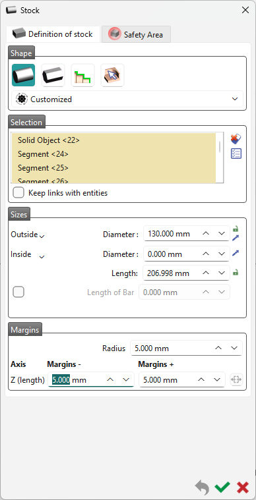The width and height of the screenshot is (256, 500).
Task: Enable Keep links with entities
Action: tap(18, 192)
